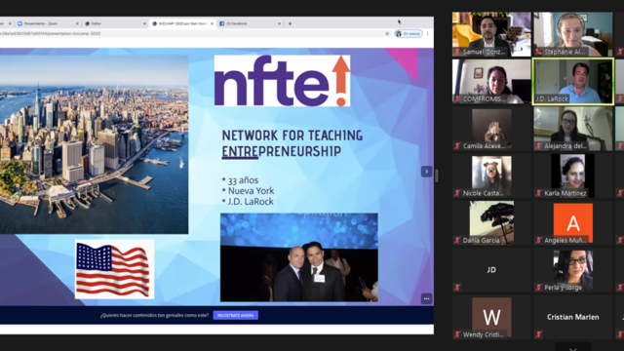Click the Facebook tab favicon
The width and height of the screenshot is (624, 351).
coord(222,23)
